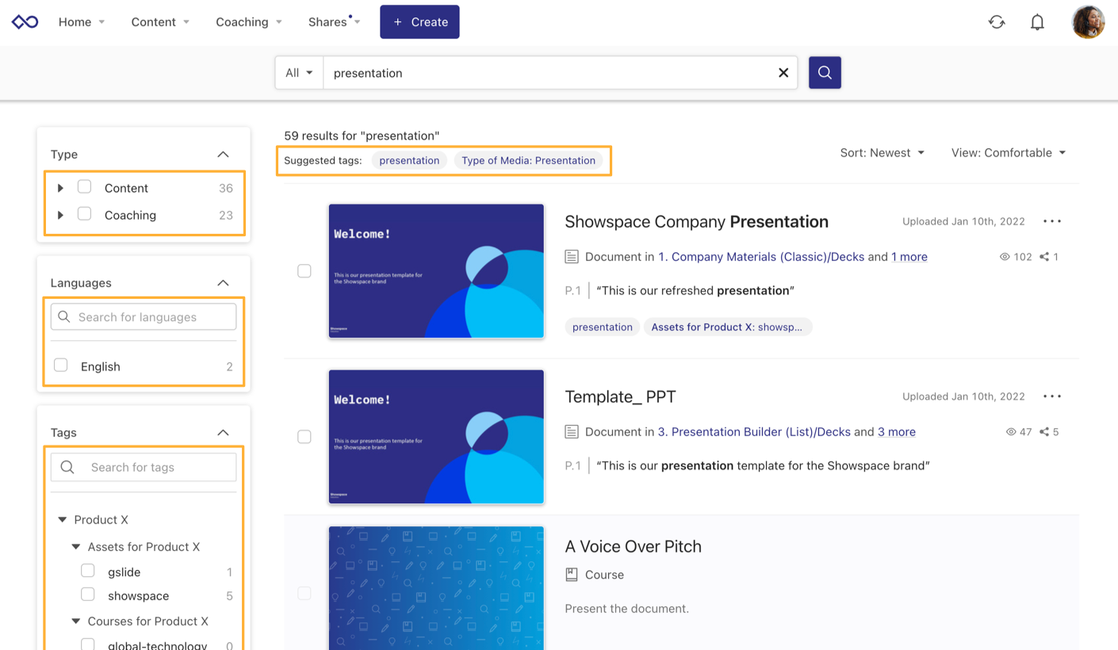
Task: Click the 1 more link
Action: (909, 257)
